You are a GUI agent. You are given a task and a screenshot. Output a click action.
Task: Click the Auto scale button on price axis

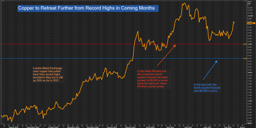click(x=250, y=123)
